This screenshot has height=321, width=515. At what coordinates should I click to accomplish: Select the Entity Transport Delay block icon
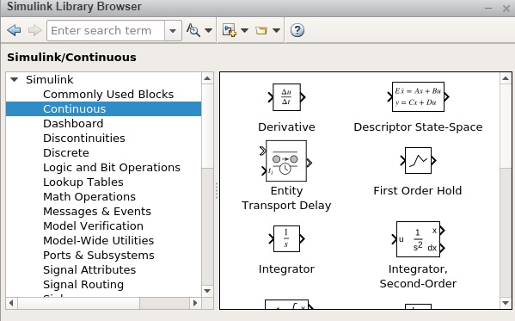(x=285, y=161)
